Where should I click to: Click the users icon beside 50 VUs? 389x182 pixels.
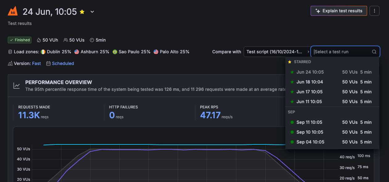point(65,40)
